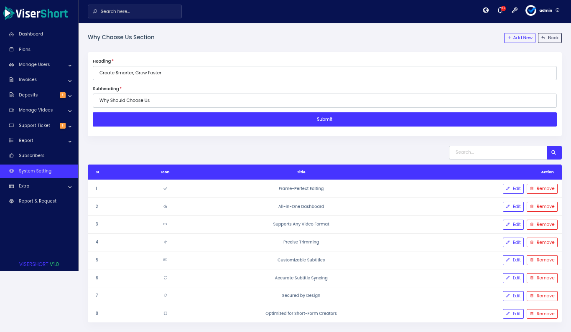Screen dimensions: 571x332
Task: Open Subscribers from the sidebar
Action: point(31,155)
